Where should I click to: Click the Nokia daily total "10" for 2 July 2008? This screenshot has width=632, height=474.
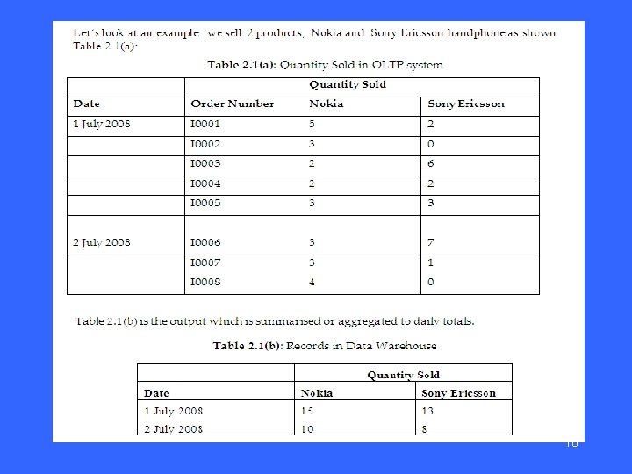click(307, 429)
